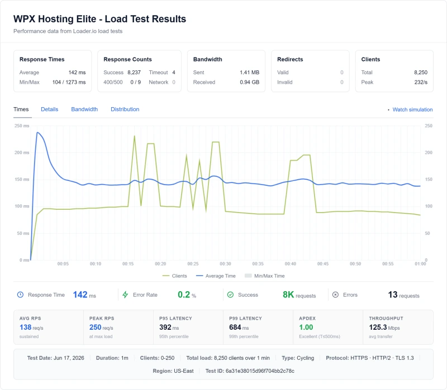Click the circled X Errors icon

pyautogui.click(x=336, y=295)
